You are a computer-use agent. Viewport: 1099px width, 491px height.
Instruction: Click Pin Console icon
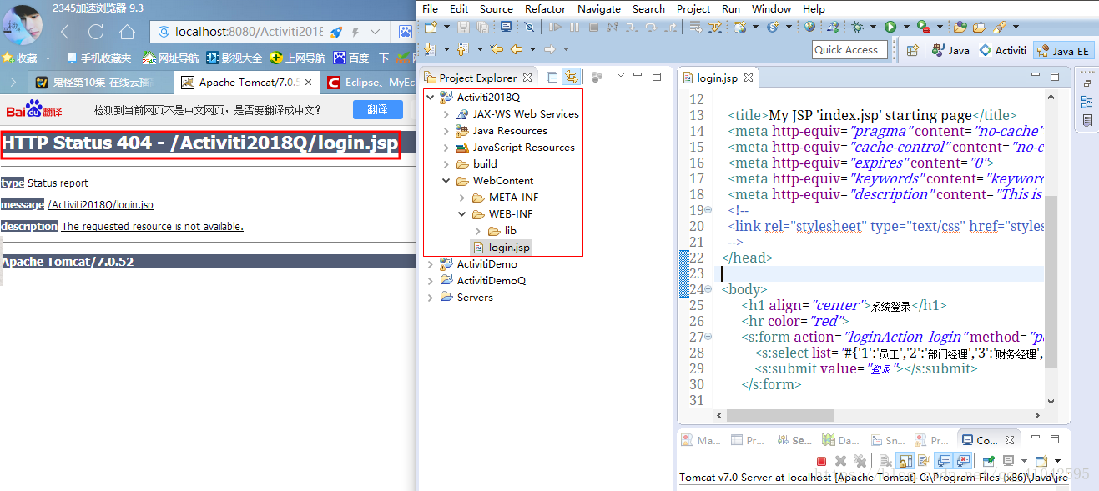coord(989,461)
